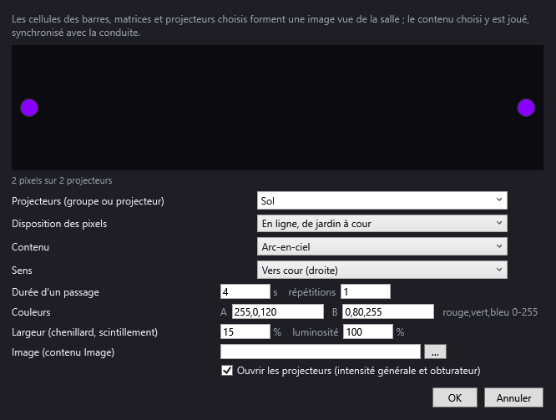Click the 'rouge,vert,bleu 0-255' hint text
This screenshot has height=420, width=556.
point(490,312)
